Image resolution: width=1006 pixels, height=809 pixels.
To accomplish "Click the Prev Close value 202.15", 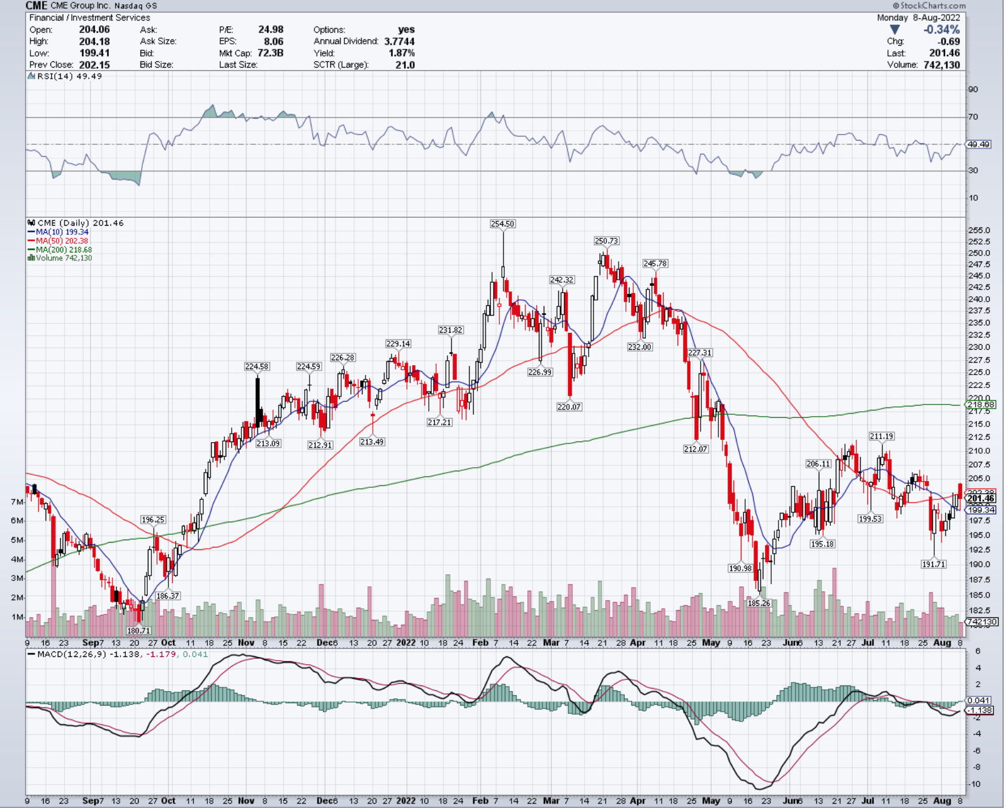I will tap(94, 64).
